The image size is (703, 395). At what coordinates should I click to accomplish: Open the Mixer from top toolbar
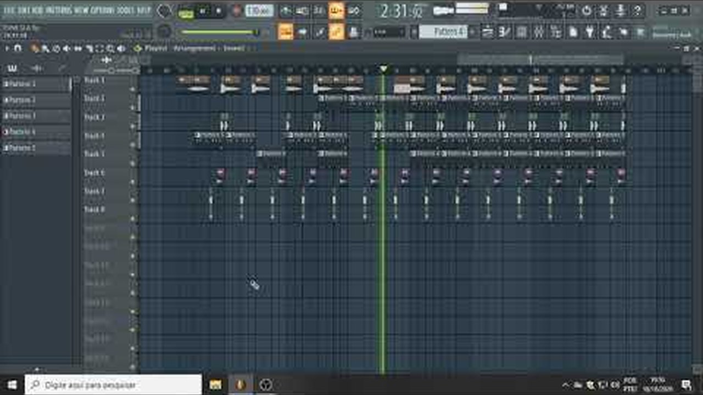[539, 32]
